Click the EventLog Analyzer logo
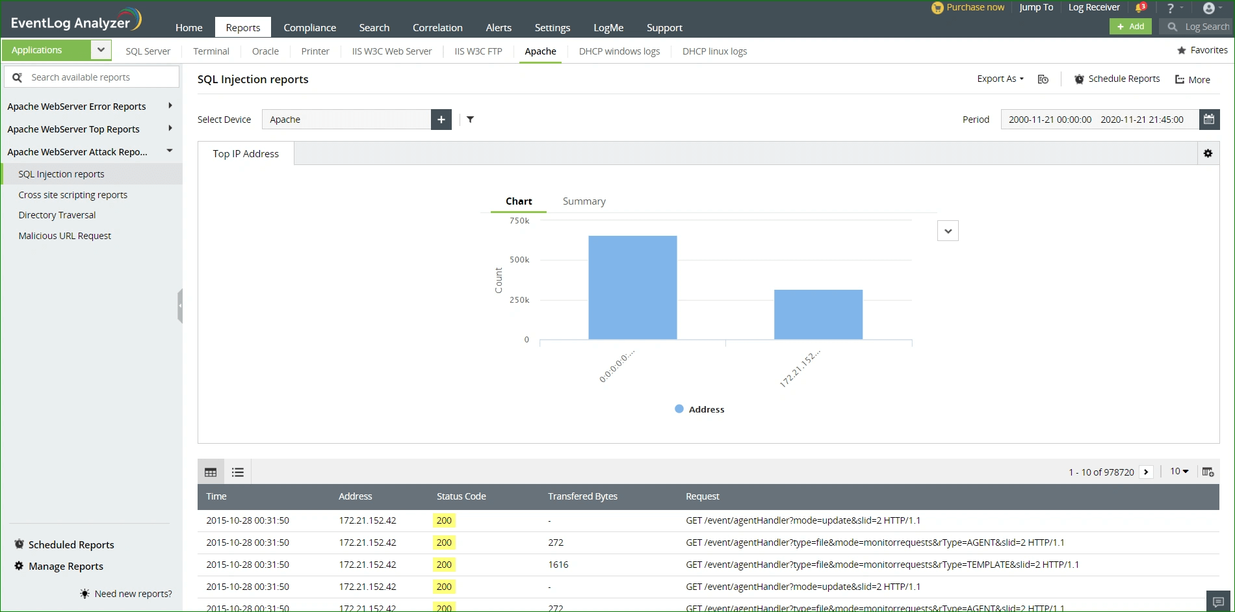Image resolution: width=1235 pixels, height=612 pixels. tap(76, 20)
